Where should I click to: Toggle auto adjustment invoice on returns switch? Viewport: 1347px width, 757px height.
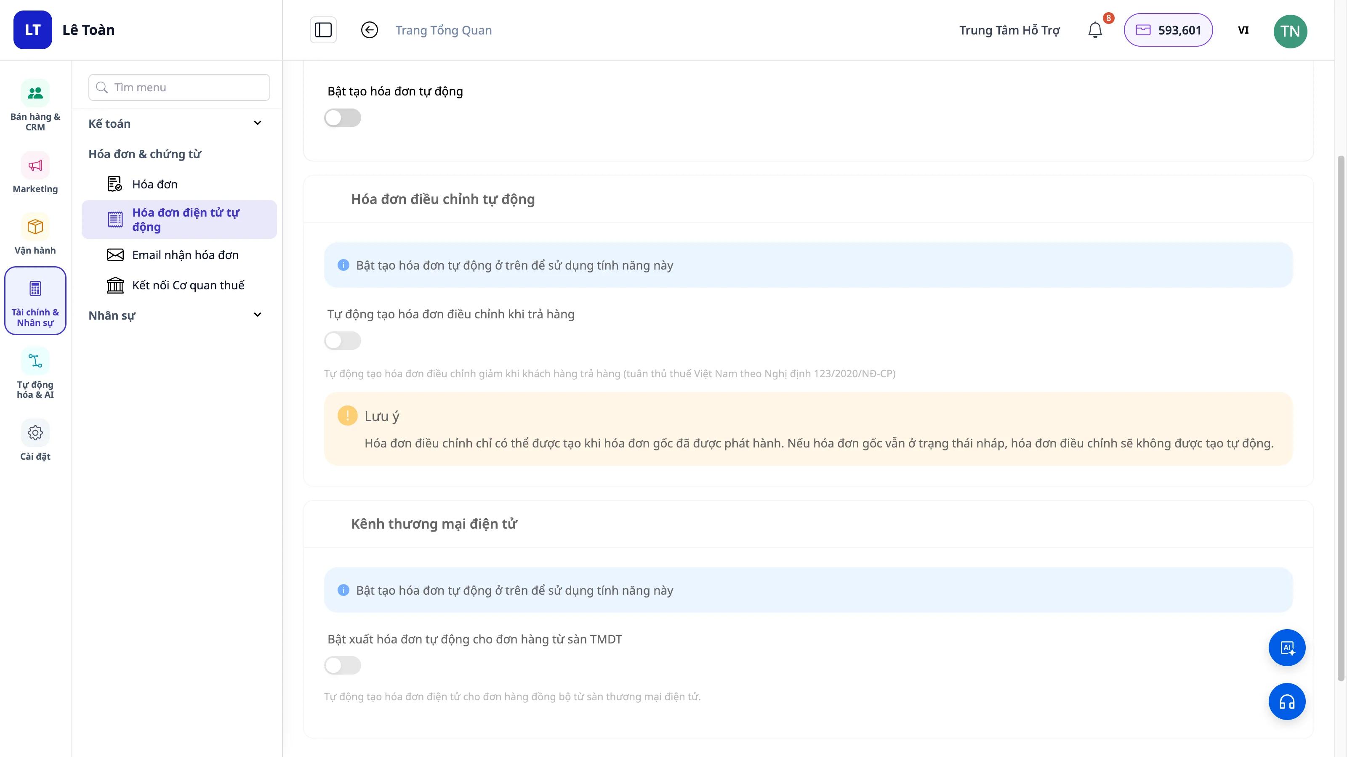point(343,341)
